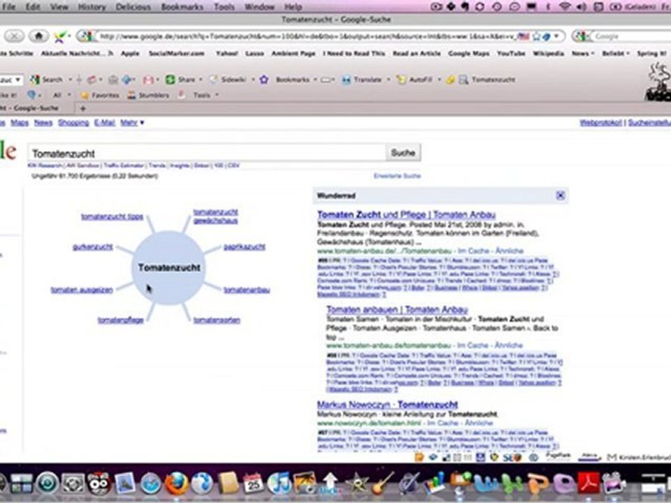
Task: Click the tomatenzucht tipps wheel link
Action: pos(112,217)
